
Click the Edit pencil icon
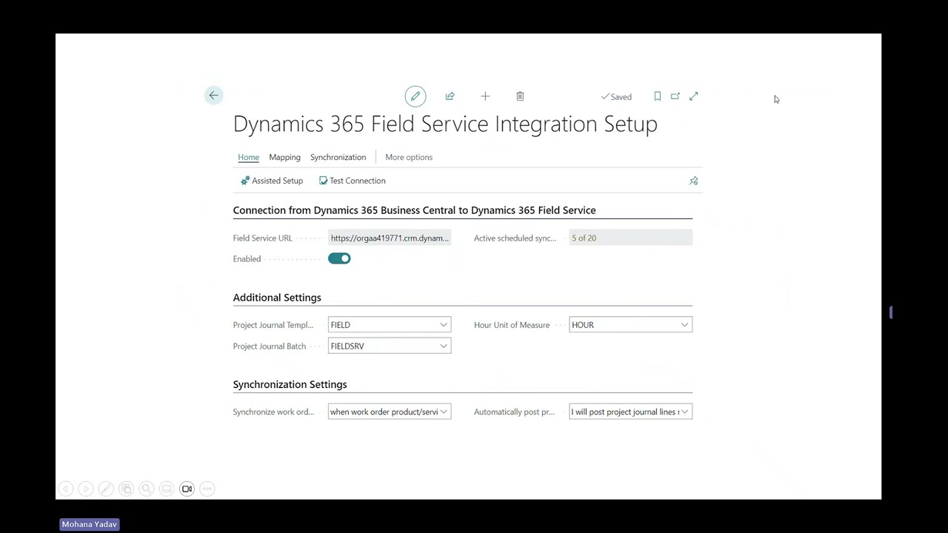tap(415, 96)
